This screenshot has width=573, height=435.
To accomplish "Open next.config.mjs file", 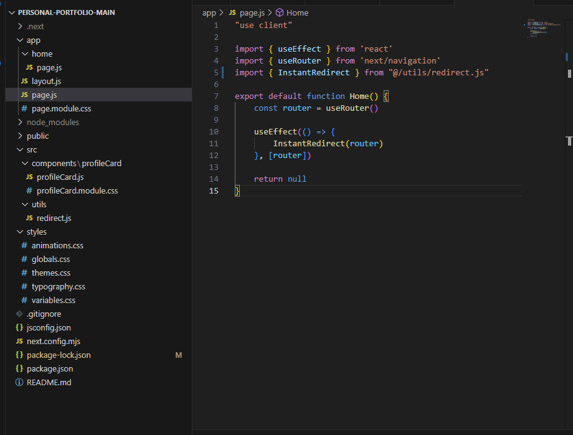I will point(53,341).
